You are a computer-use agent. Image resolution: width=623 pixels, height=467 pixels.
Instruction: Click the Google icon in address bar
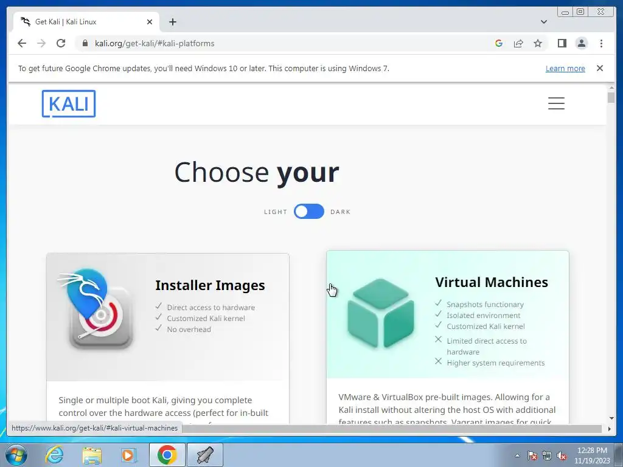click(499, 43)
